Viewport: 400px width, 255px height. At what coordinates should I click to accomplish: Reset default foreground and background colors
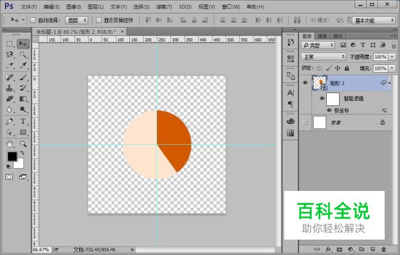tap(9, 166)
